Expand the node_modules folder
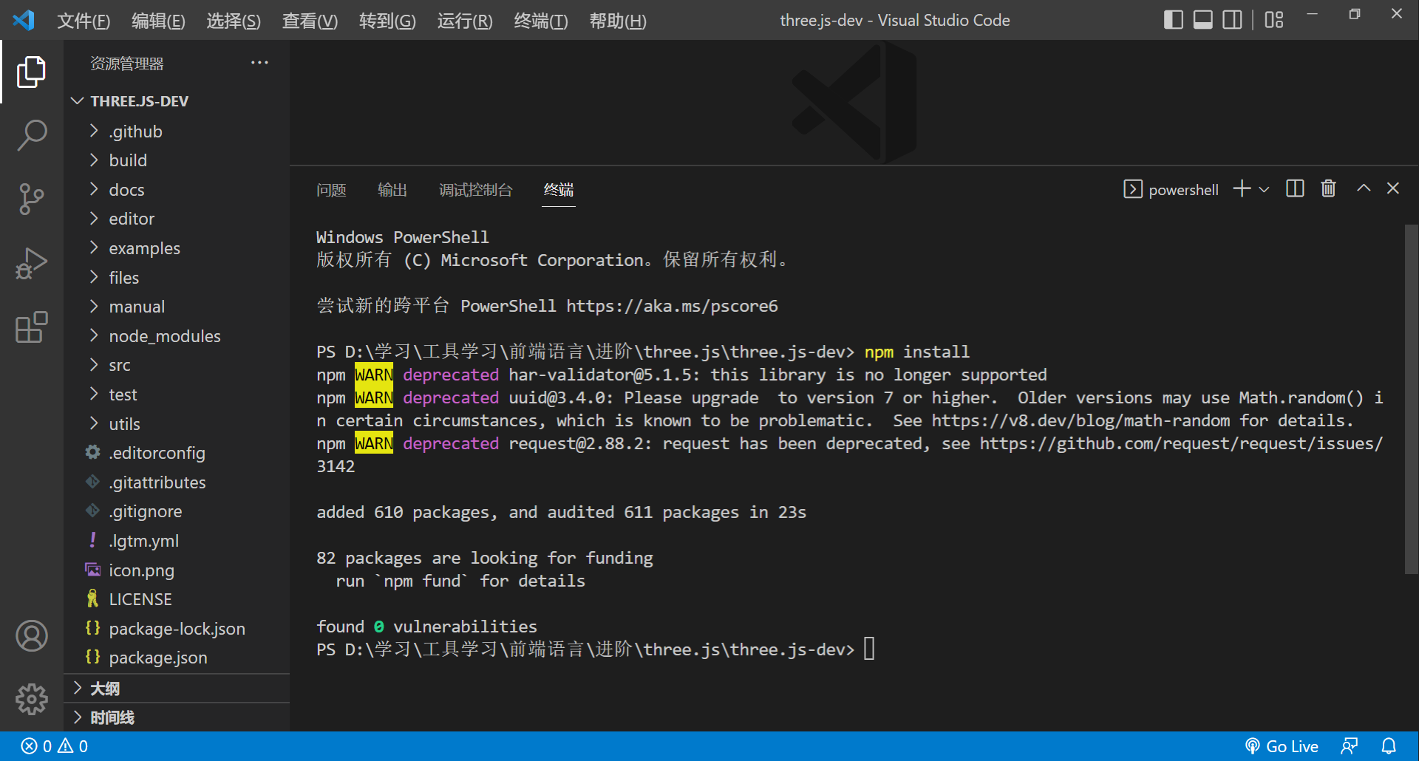The width and height of the screenshot is (1419, 761). click(177, 336)
